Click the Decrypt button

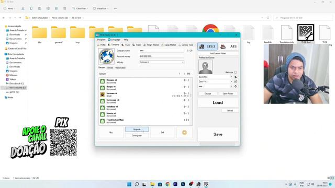tap(208, 93)
